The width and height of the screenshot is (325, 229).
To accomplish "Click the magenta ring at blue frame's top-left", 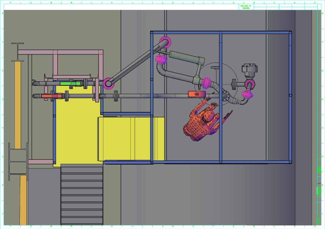I will click(165, 42).
